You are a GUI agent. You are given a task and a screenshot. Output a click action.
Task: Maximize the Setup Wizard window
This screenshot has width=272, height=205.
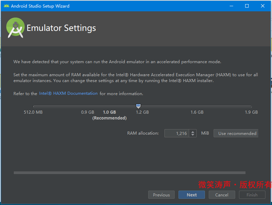[247, 6]
